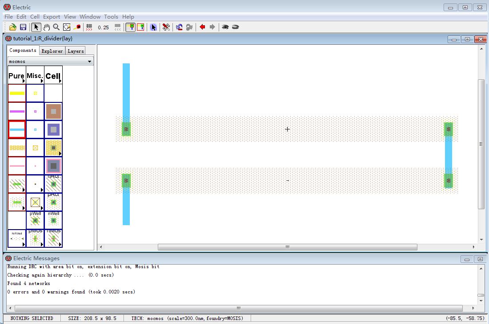Click the grayed-out Redo icon

pos(189,27)
